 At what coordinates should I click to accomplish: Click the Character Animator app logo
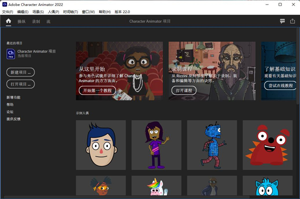tap(4, 4)
